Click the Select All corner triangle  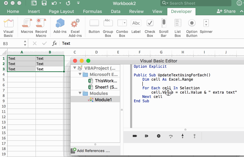[4, 52]
